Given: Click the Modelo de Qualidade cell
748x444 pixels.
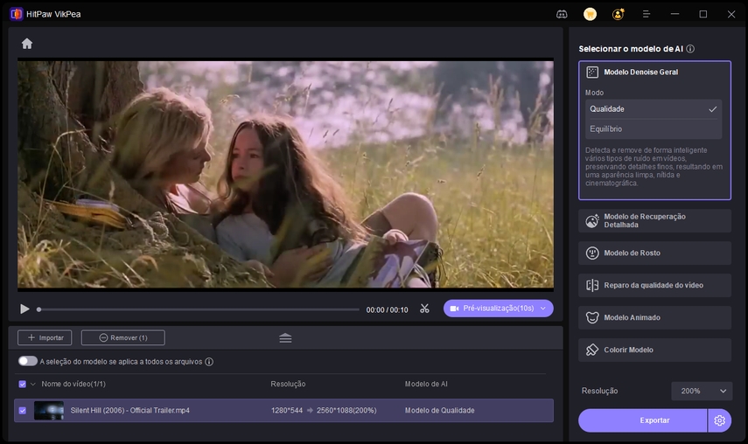Looking at the screenshot, I should 439,410.
